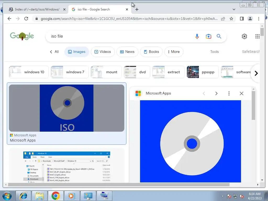The image size is (268, 201).
Task: Filter images by 'windows 7' chip
Action: pos(70,72)
